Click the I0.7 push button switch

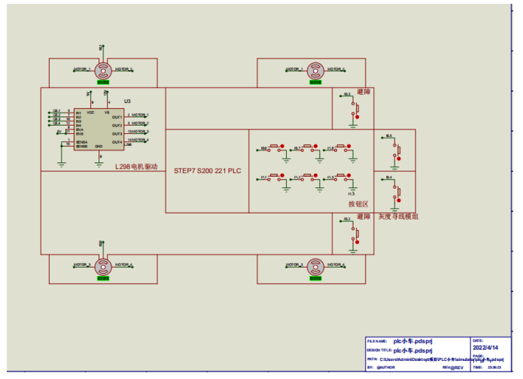point(309,149)
